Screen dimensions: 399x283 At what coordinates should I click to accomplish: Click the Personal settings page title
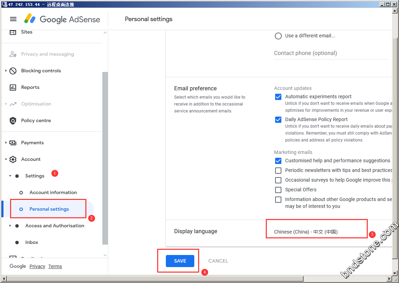(x=148, y=19)
